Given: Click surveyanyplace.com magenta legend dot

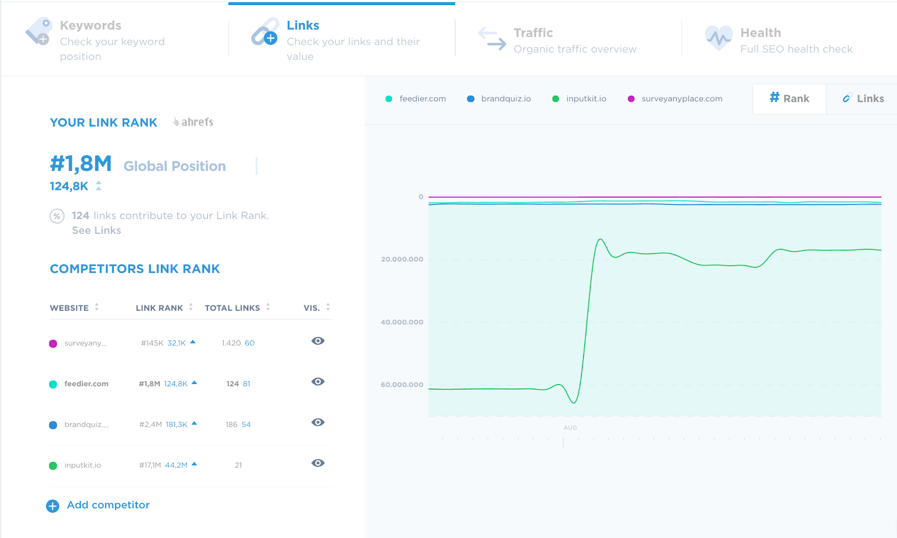Looking at the screenshot, I should [x=631, y=99].
